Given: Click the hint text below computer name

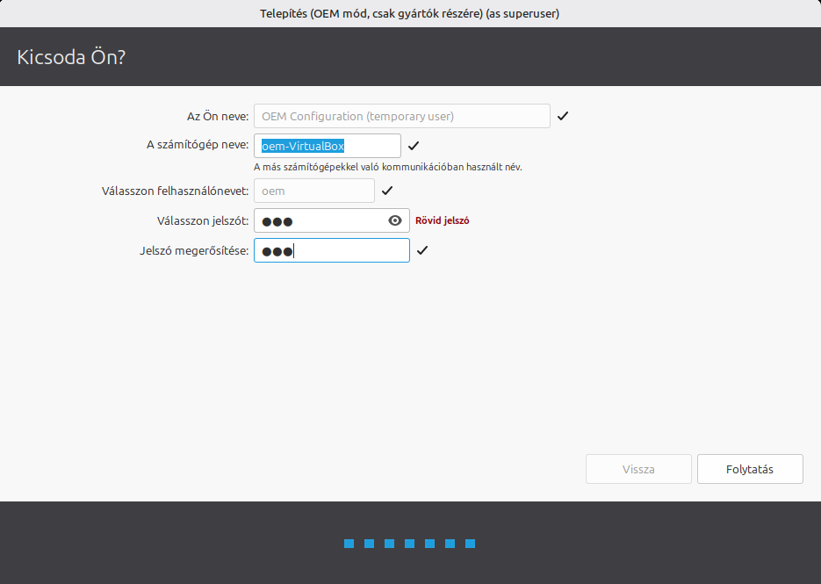Looking at the screenshot, I should [x=387, y=167].
